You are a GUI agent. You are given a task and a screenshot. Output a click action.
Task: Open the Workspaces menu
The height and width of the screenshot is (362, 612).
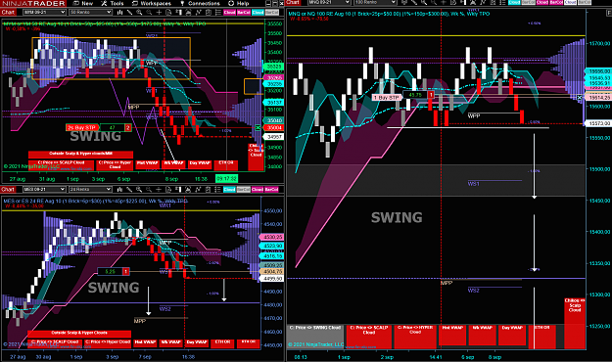point(152,4)
